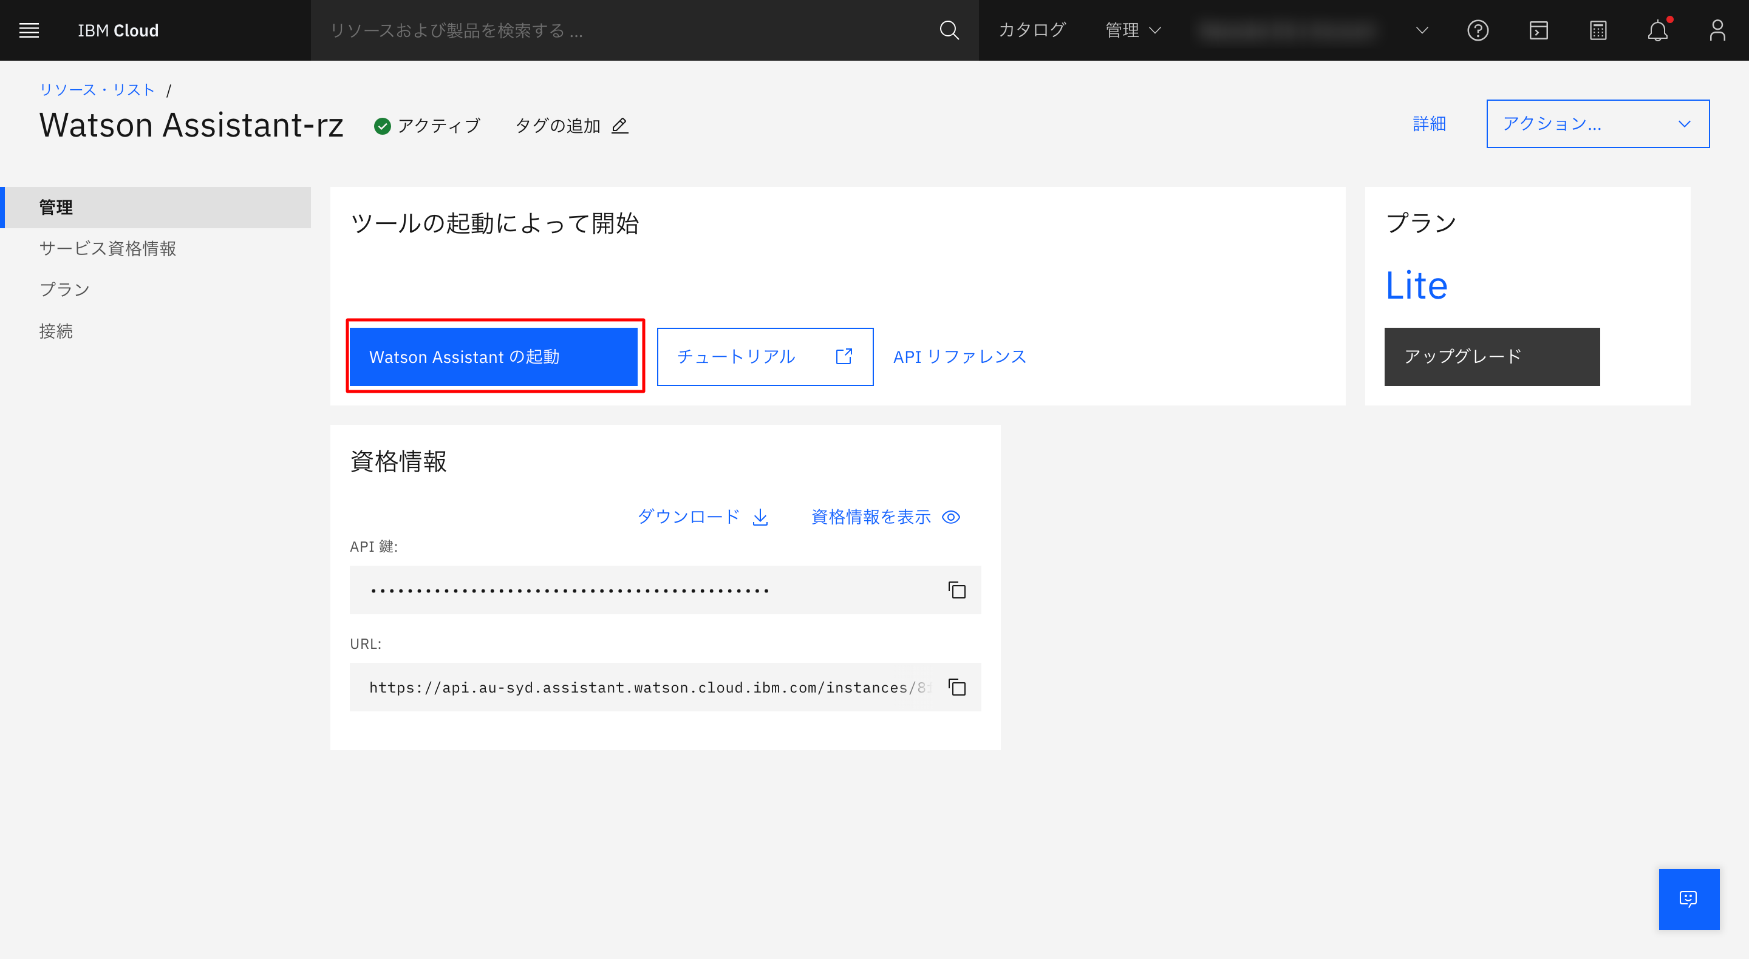
Task: Expand the 管理 menu in top bar
Action: tap(1133, 30)
